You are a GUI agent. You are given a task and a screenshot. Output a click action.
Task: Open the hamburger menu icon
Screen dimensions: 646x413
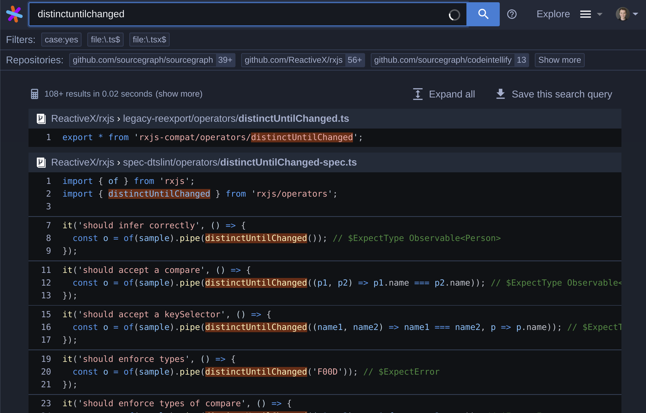585,14
